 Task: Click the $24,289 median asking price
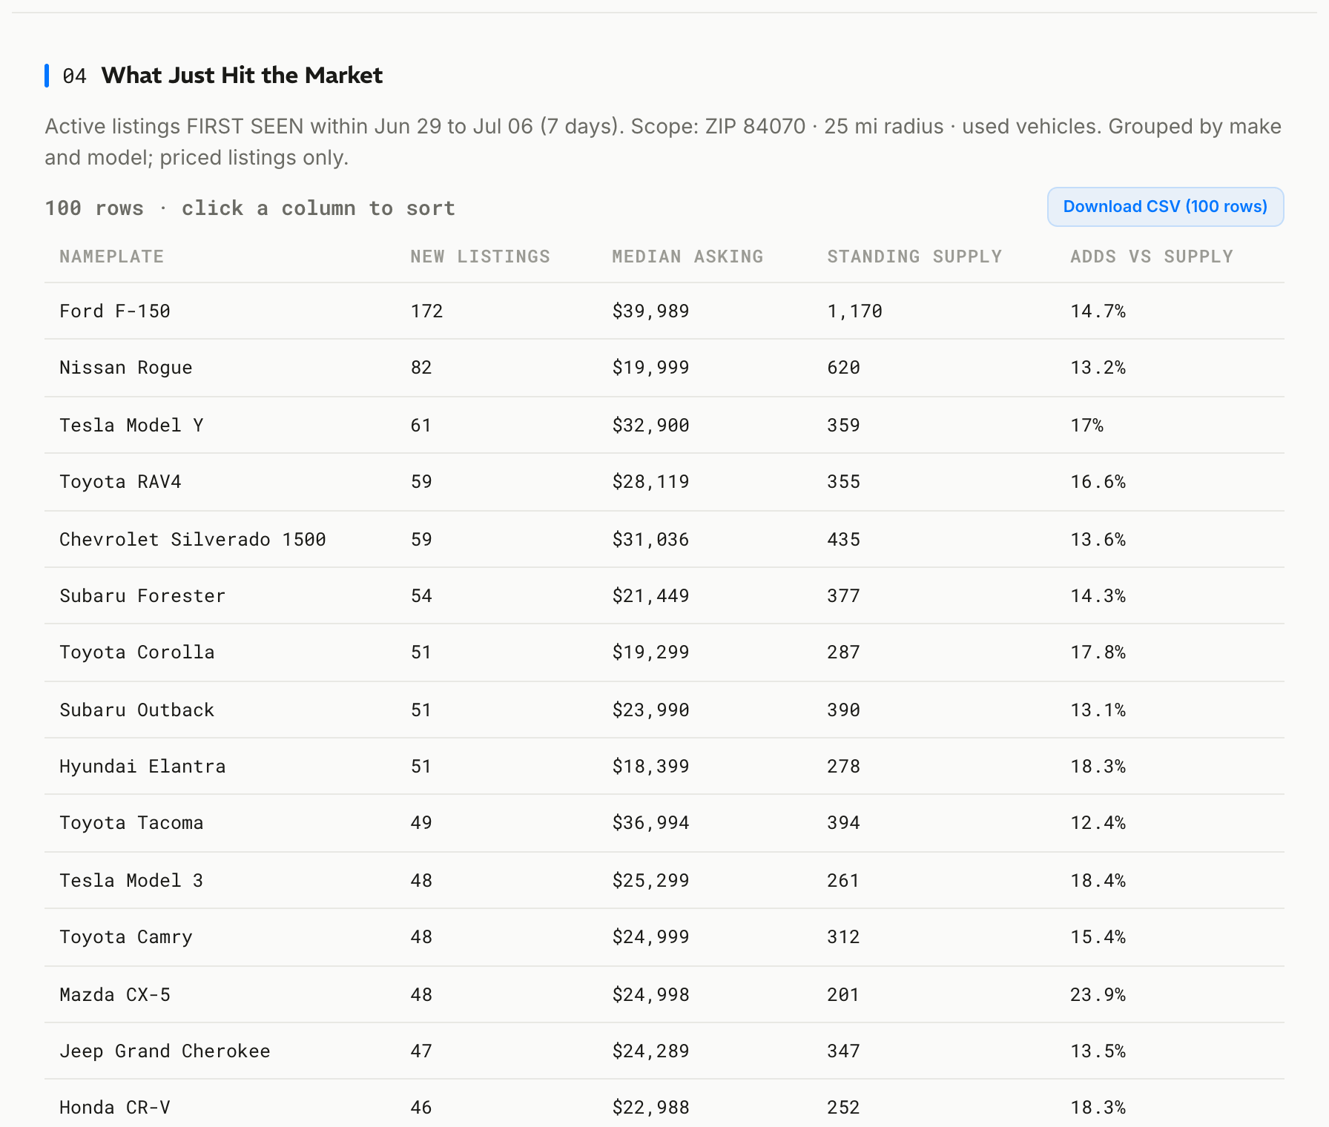coord(650,1051)
